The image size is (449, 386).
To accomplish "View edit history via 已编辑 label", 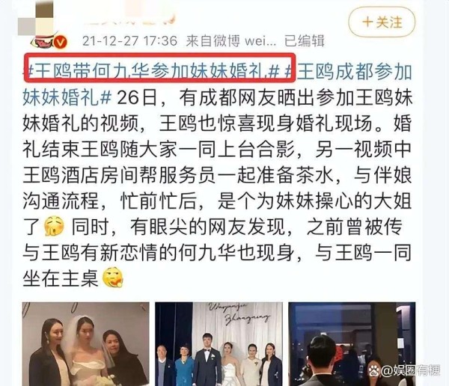I will coord(305,41).
